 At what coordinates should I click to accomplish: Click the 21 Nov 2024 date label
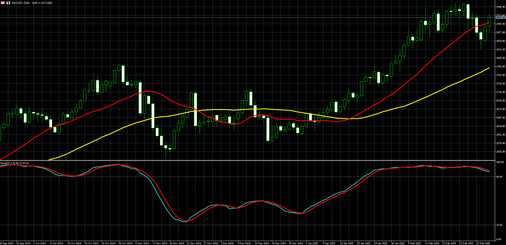[x=194, y=243]
